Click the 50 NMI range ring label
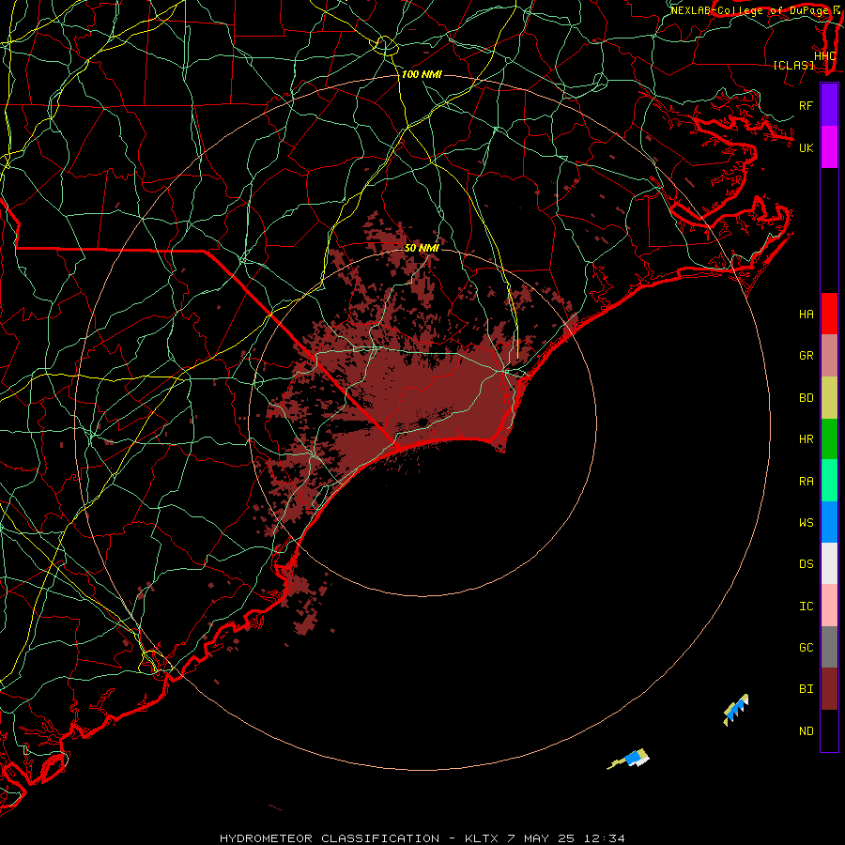 point(422,248)
